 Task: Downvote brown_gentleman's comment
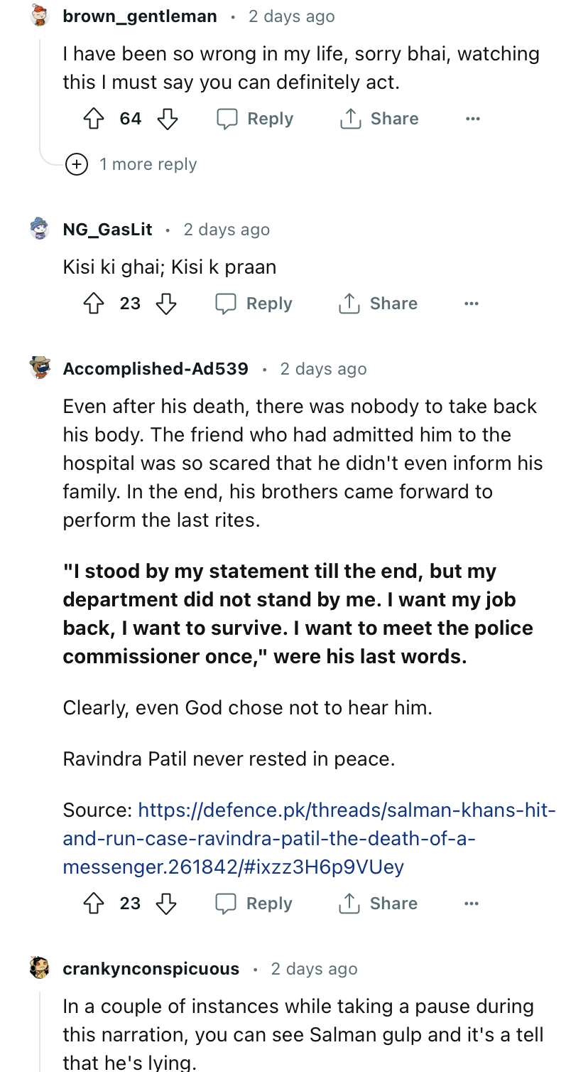point(168,119)
